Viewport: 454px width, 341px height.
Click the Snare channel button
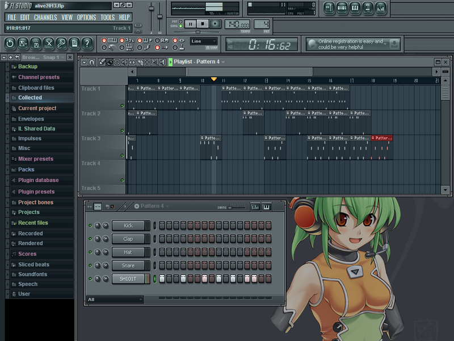tap(128, 265)
